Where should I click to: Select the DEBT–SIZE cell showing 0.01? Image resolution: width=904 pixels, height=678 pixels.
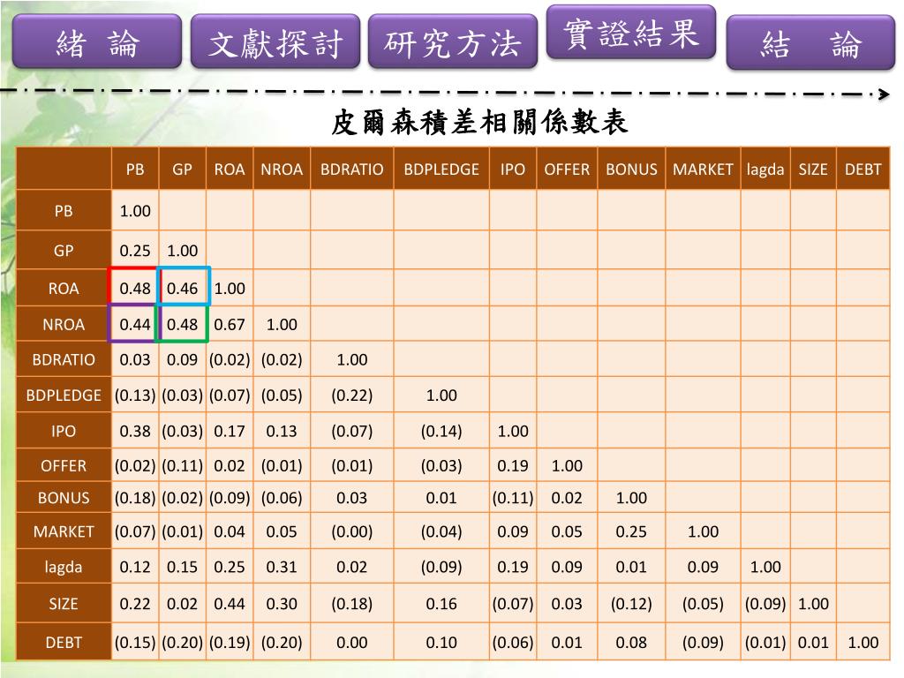pyautogui.click(x=813, y=642)
